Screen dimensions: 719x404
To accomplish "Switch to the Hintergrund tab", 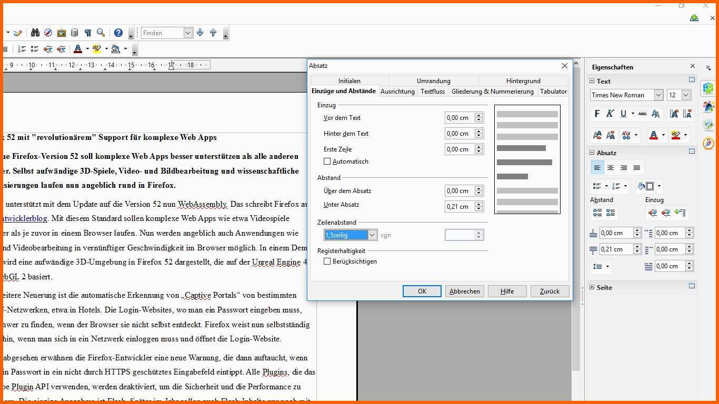I will click(523, 81).
